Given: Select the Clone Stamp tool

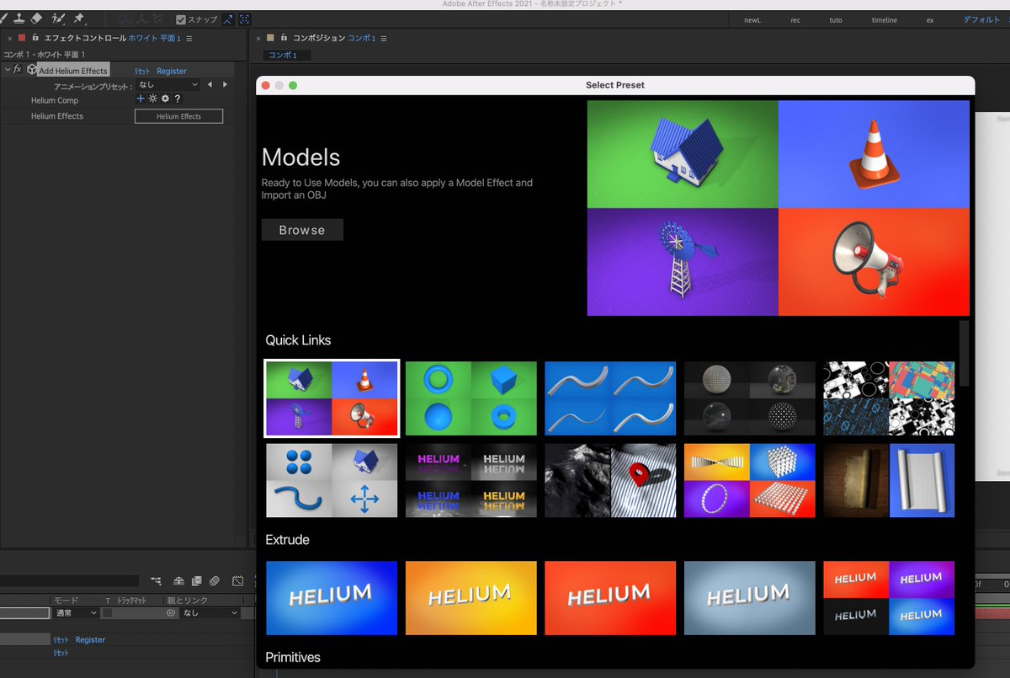Looking at the screenshot, I should point(18,18).
